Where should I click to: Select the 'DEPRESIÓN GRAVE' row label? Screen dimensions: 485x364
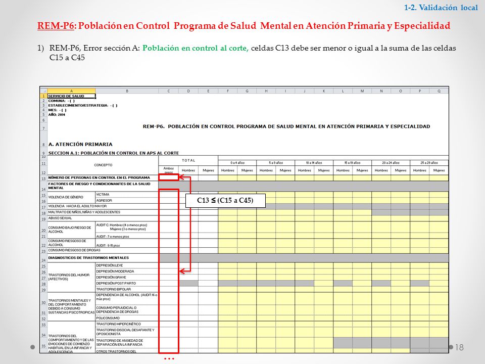[127, 278]
